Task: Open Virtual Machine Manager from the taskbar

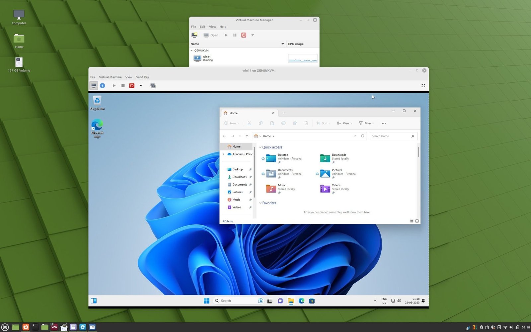Action: point(54,327)
